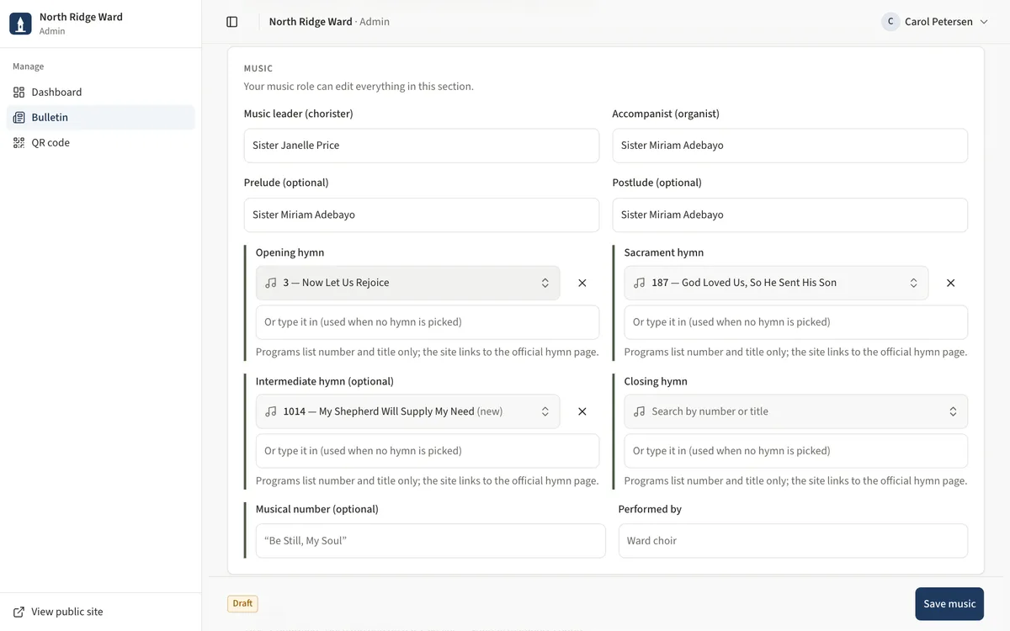The height and width of the screenshot is (631, 1010).
Task: Clear the Opening hymn selection
Action: [582, 284]
